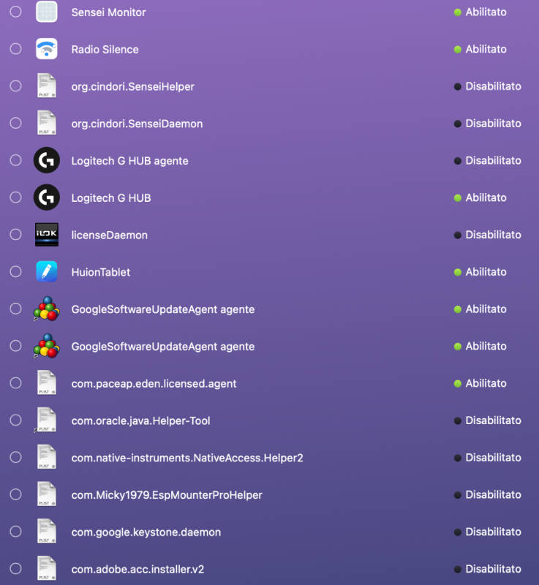
Task: Toggle Disabilitato status of com.Micky1979.EspMounterProHelper
Action: coord(488,494)
